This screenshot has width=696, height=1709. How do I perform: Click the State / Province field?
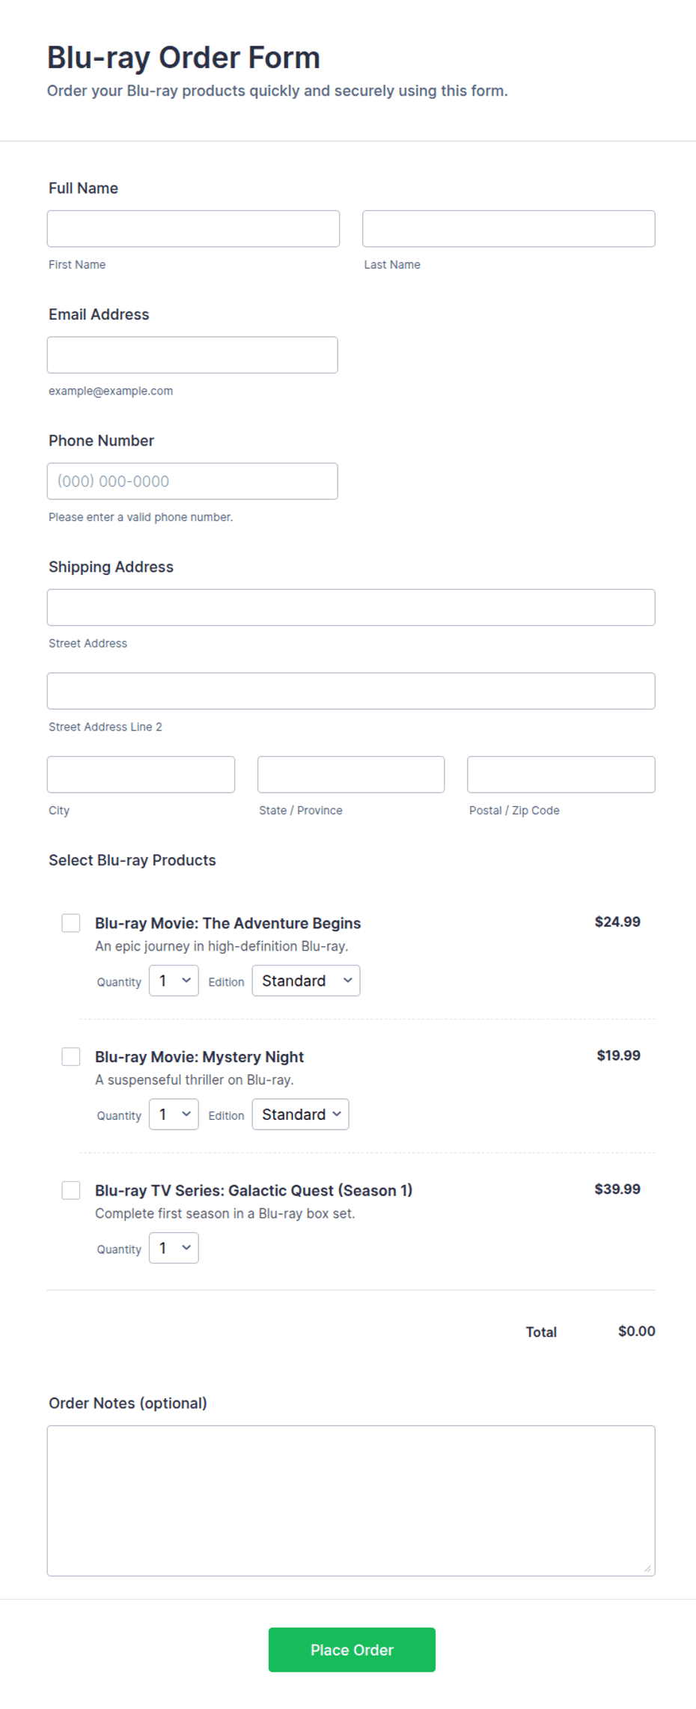click(x=351, y=774)
